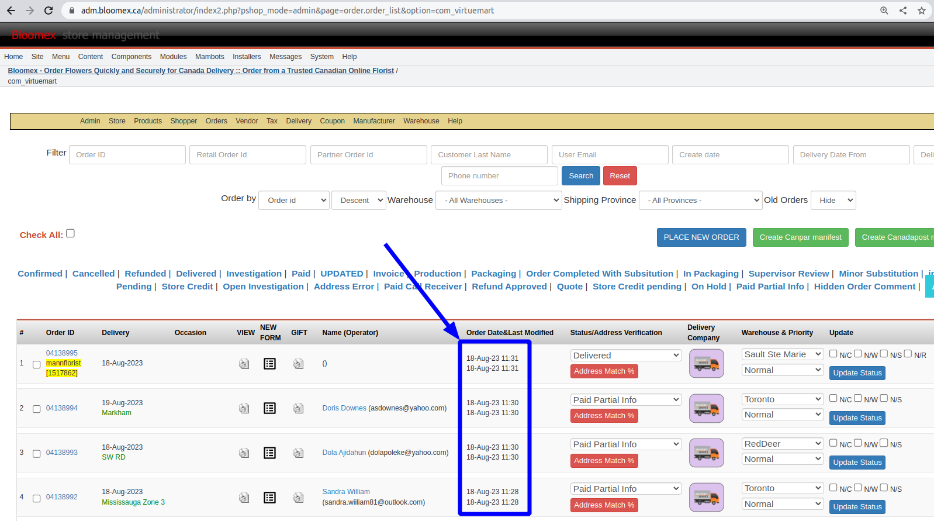Open Delivered status dropdown for order 04138995
This screenshot has height=521, width=934.
(x=626, y=355)
